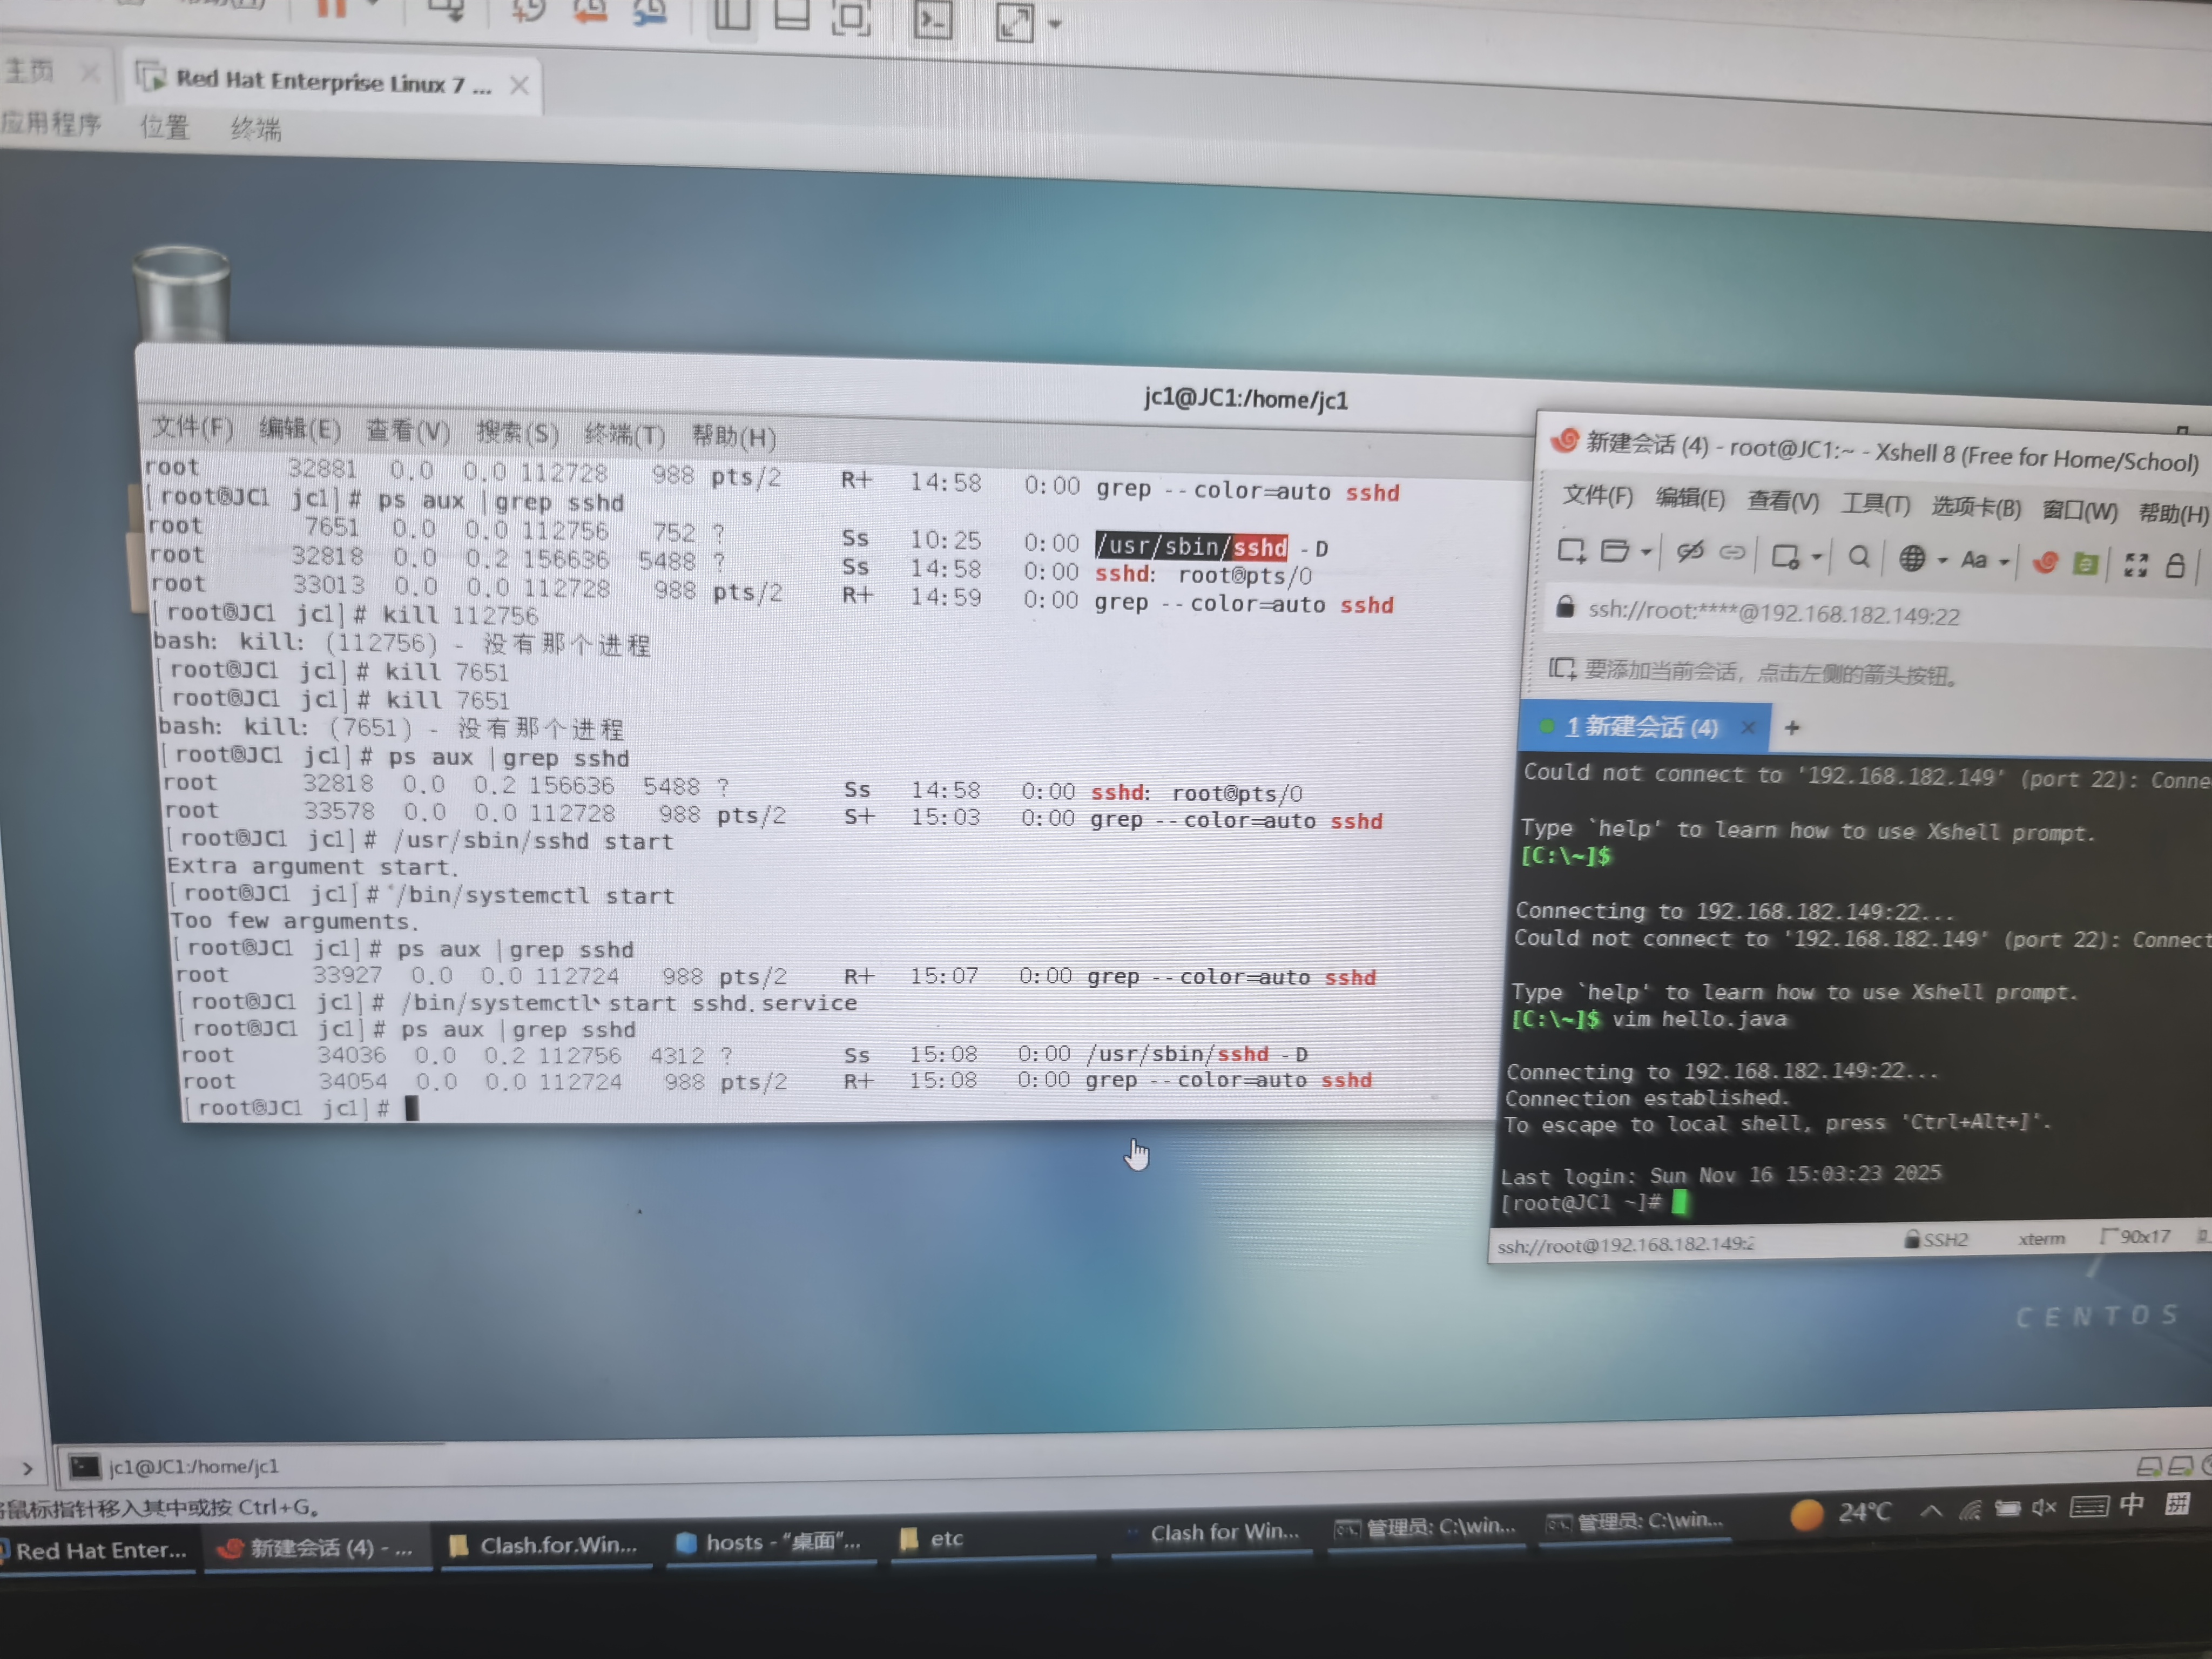Click the Xshell lock screen icon
The image size is (2212, 1659).
pyautogui.click(x=2175, y=565)
